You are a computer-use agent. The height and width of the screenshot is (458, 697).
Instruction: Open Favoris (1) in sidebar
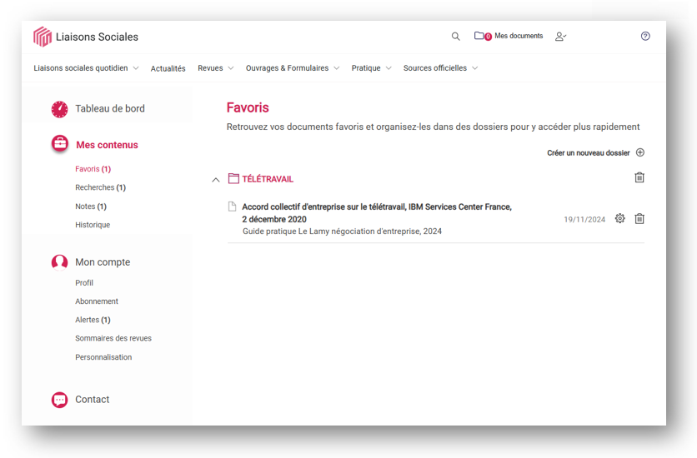[x=93, y=169]
